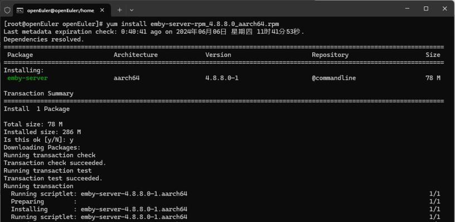This screenshot has width=455, height=222.
Task: Maximize the terminal window
Action: coord(426,9)
